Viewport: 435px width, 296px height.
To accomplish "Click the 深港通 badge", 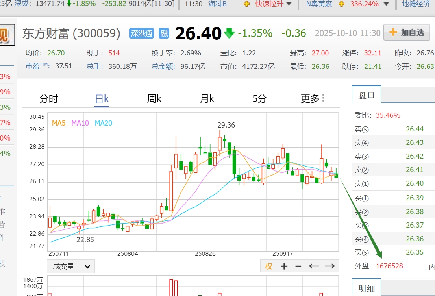I will click(141, 33).
